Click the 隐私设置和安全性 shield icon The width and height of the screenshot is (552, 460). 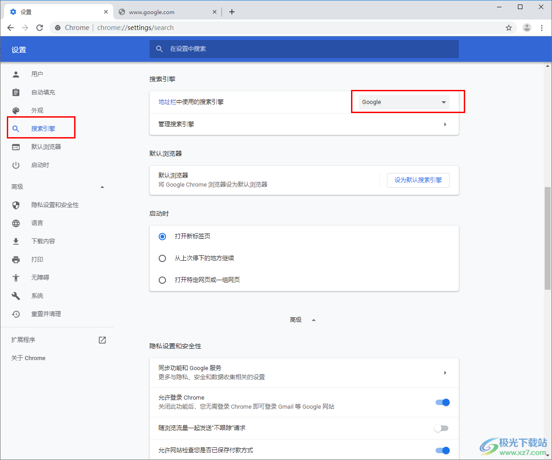[x=16, y=205]
